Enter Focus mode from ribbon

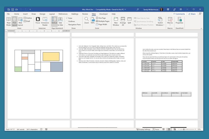pyautogui.click(x=38, y=20)
